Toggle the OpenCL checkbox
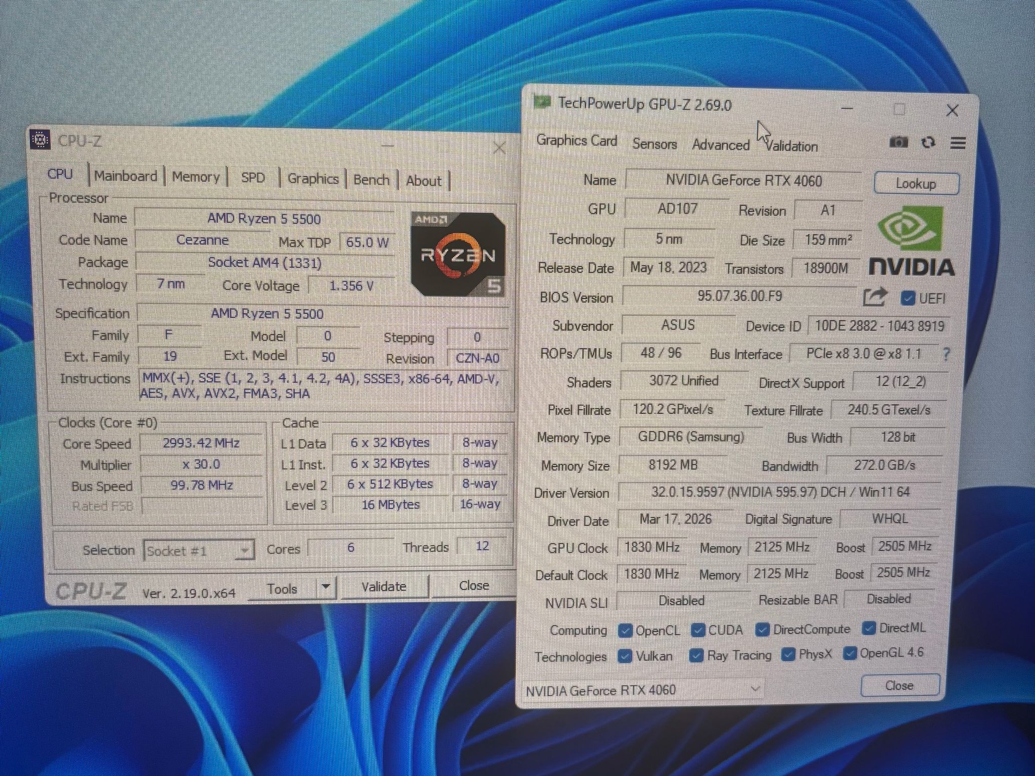Viewport: 1035px width, 776px height. 625,630
